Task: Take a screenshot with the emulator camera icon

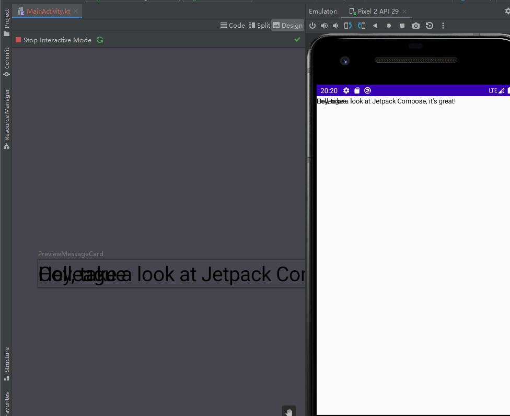Action: 415,25
